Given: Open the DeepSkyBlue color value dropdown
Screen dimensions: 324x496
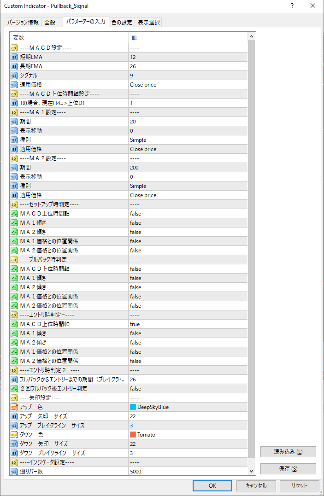Looking at the screenshot, I should pyautogui.click(x=188, y=407).
